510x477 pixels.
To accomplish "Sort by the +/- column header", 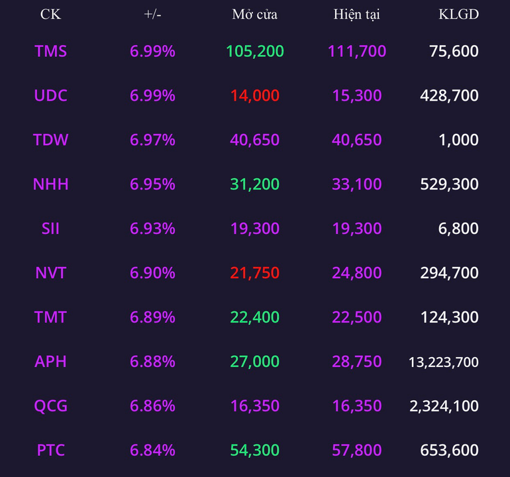I will click(x=152, y=15).
